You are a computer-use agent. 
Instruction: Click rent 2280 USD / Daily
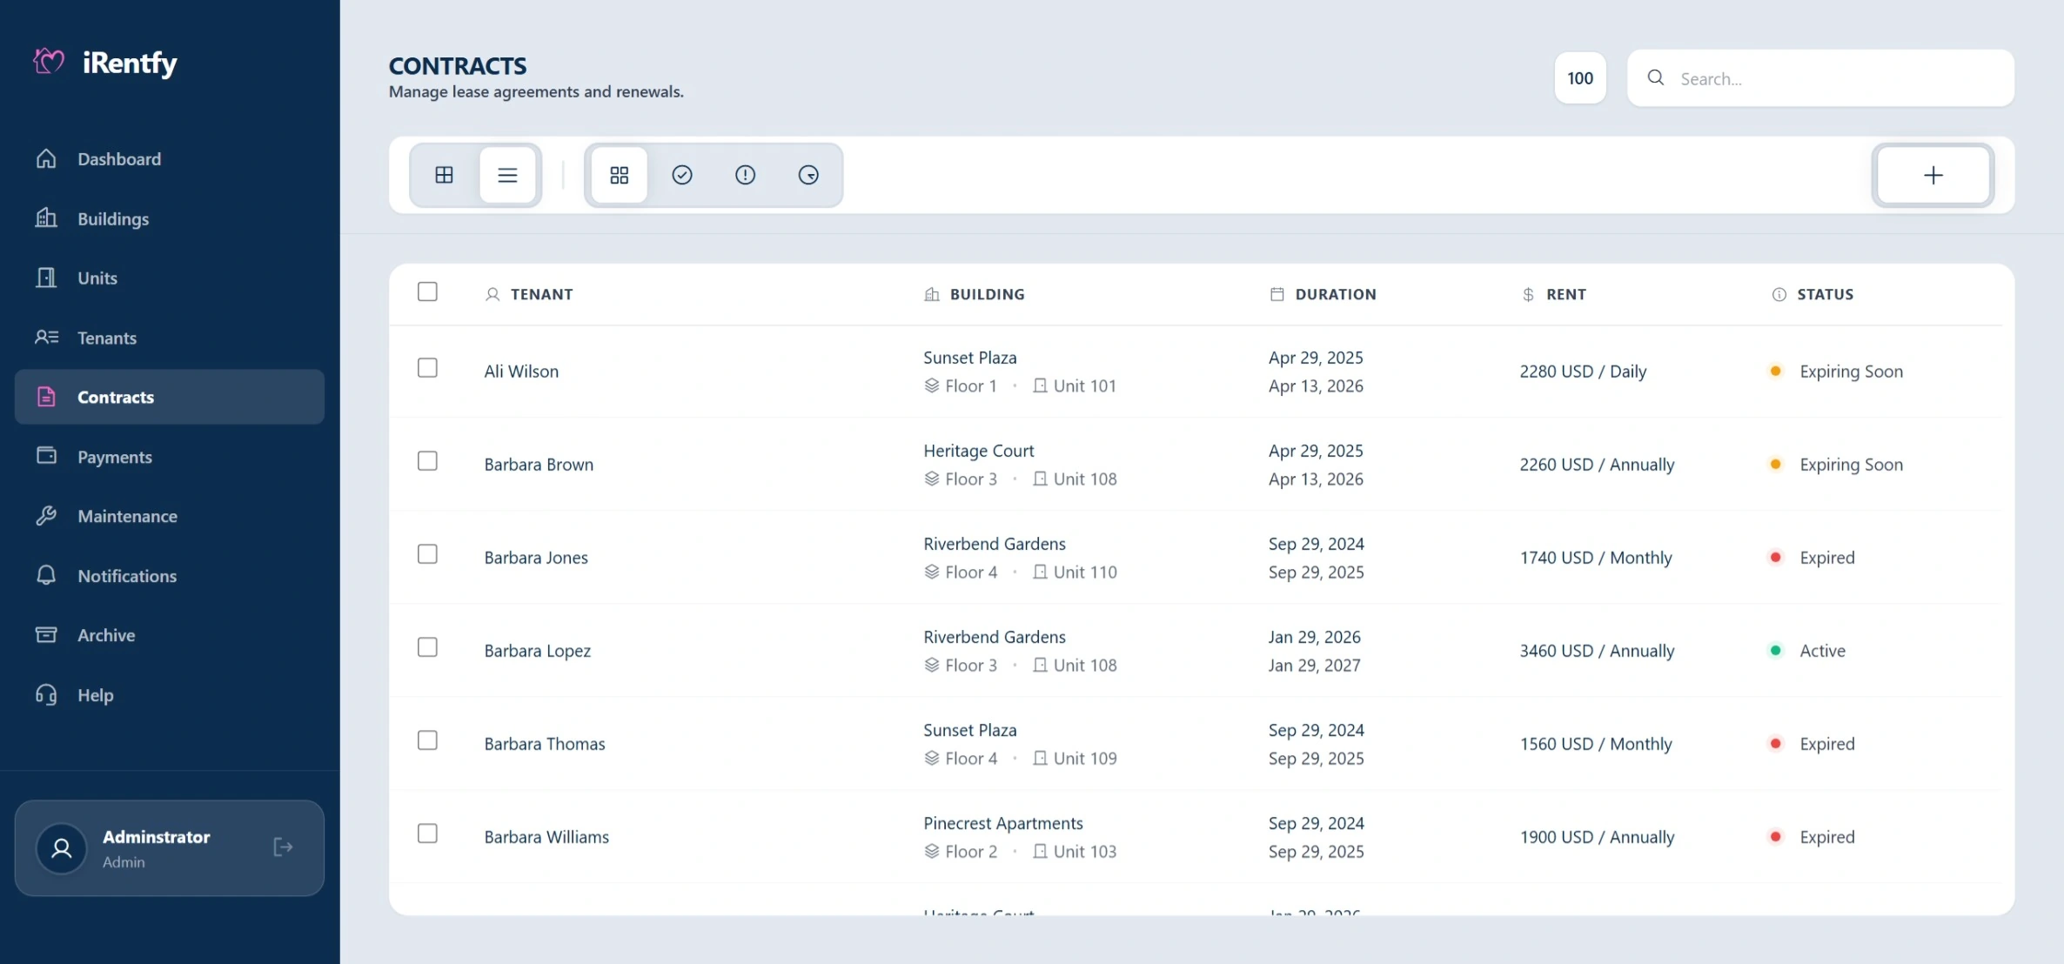click(1583, 372)
